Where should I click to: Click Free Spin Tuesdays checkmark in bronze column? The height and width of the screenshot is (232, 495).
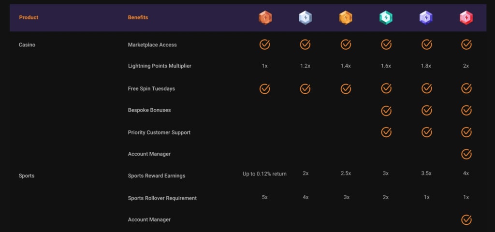[x=265, y=89]
